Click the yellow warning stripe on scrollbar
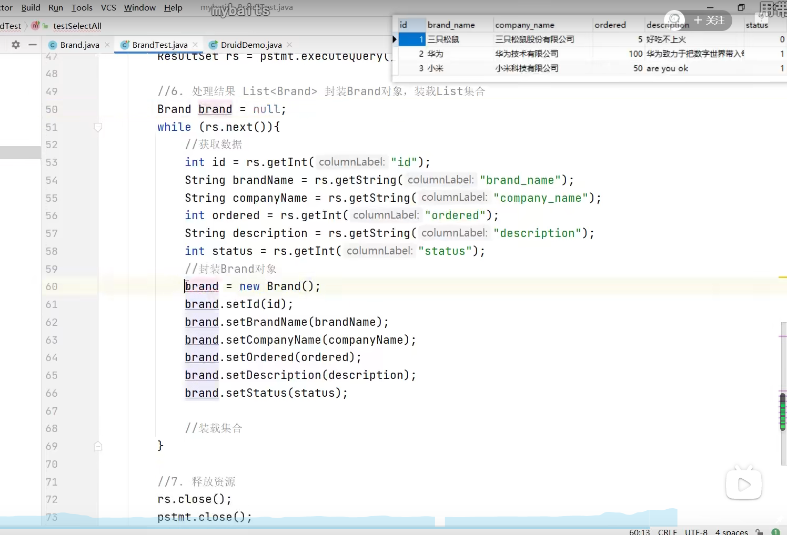Image resolution: width=787 pixels, height=535 pixels. (783, 277)
